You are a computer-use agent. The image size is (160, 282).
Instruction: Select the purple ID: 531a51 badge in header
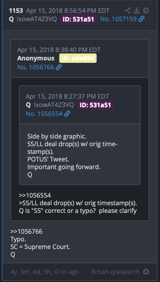click(79, 19)
